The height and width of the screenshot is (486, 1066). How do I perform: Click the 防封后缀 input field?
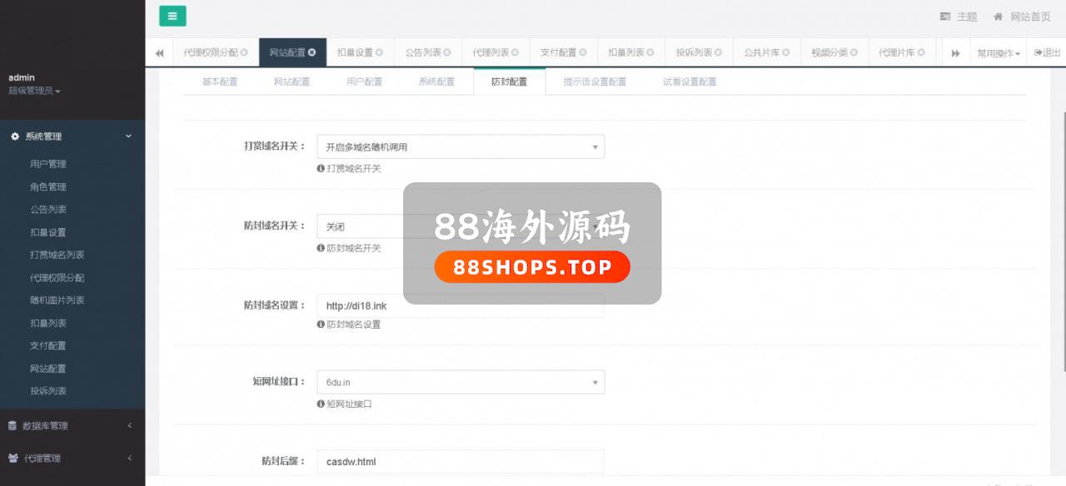(460, 461)
